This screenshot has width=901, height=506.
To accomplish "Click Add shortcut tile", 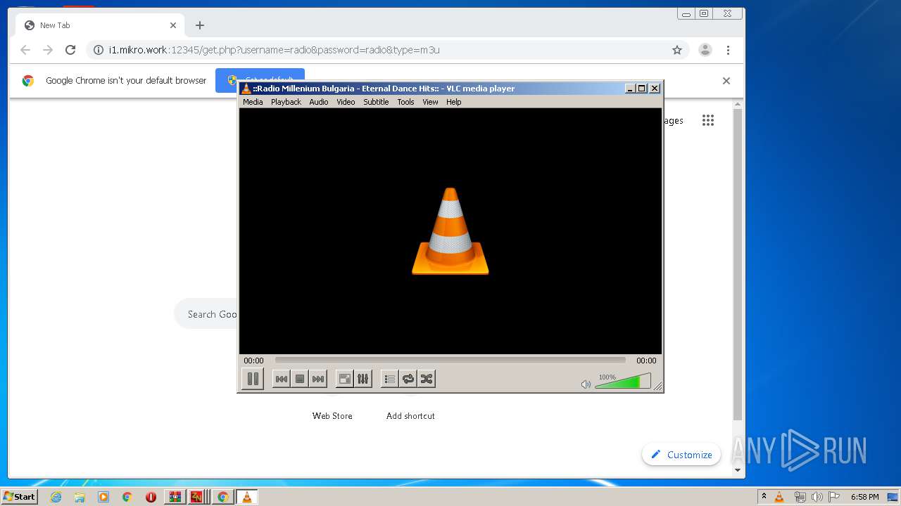I will pos(410,416).
